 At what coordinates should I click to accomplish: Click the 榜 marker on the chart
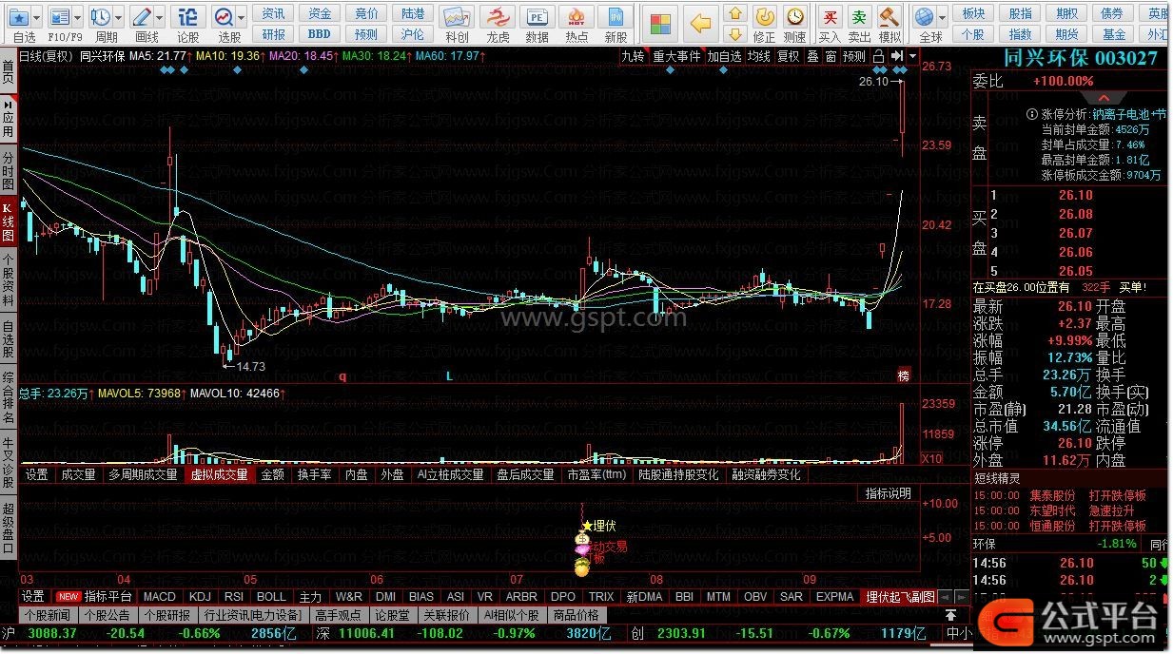(x=904, y=375)
